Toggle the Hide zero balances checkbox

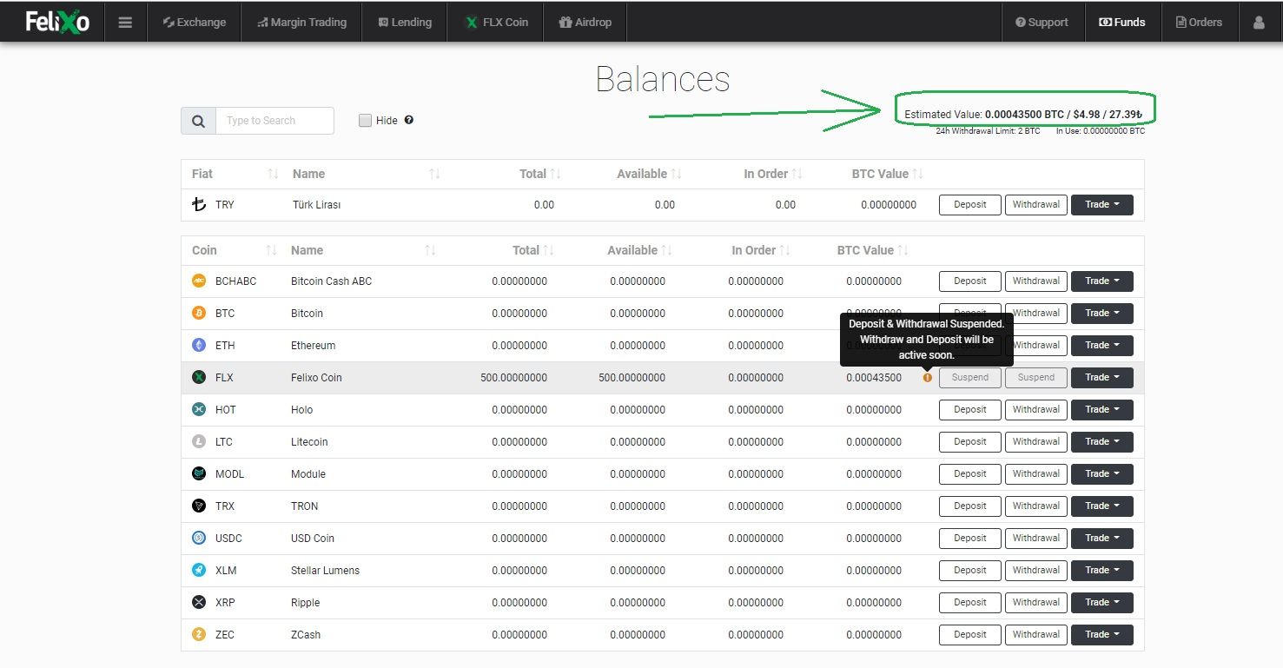[366, 121]
